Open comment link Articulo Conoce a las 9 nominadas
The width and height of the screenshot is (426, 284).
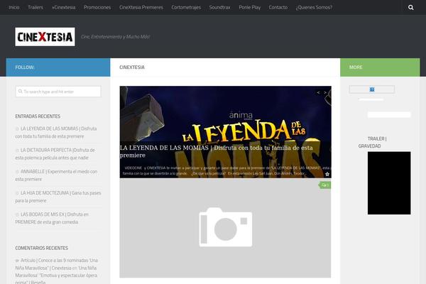57,264
